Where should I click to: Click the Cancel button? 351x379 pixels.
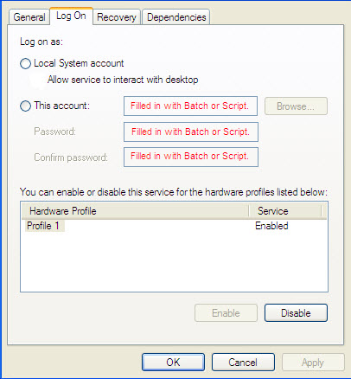click(x=243, y=363)
